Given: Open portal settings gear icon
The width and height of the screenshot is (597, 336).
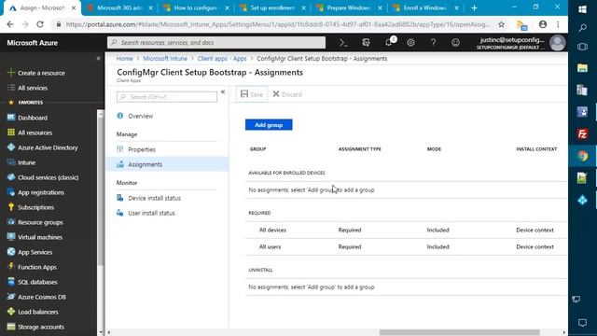Looking at the screenshot, I should click(410, 43).
